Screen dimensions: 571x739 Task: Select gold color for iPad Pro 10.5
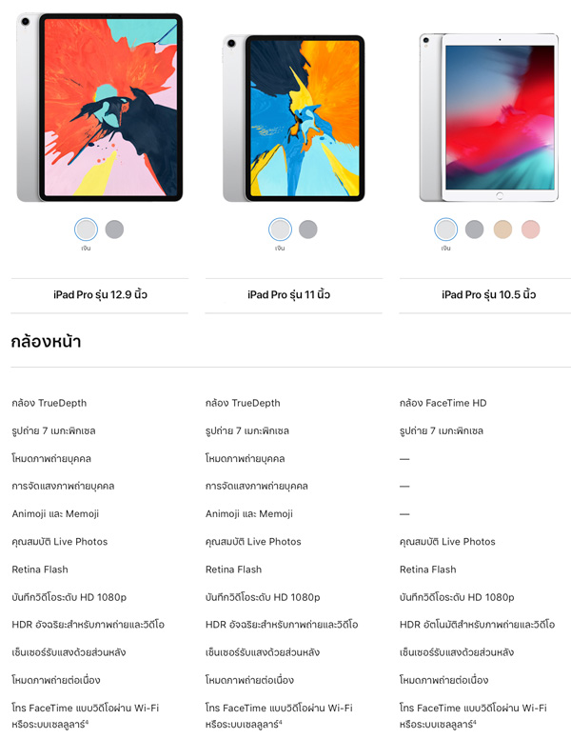(502, 230)
